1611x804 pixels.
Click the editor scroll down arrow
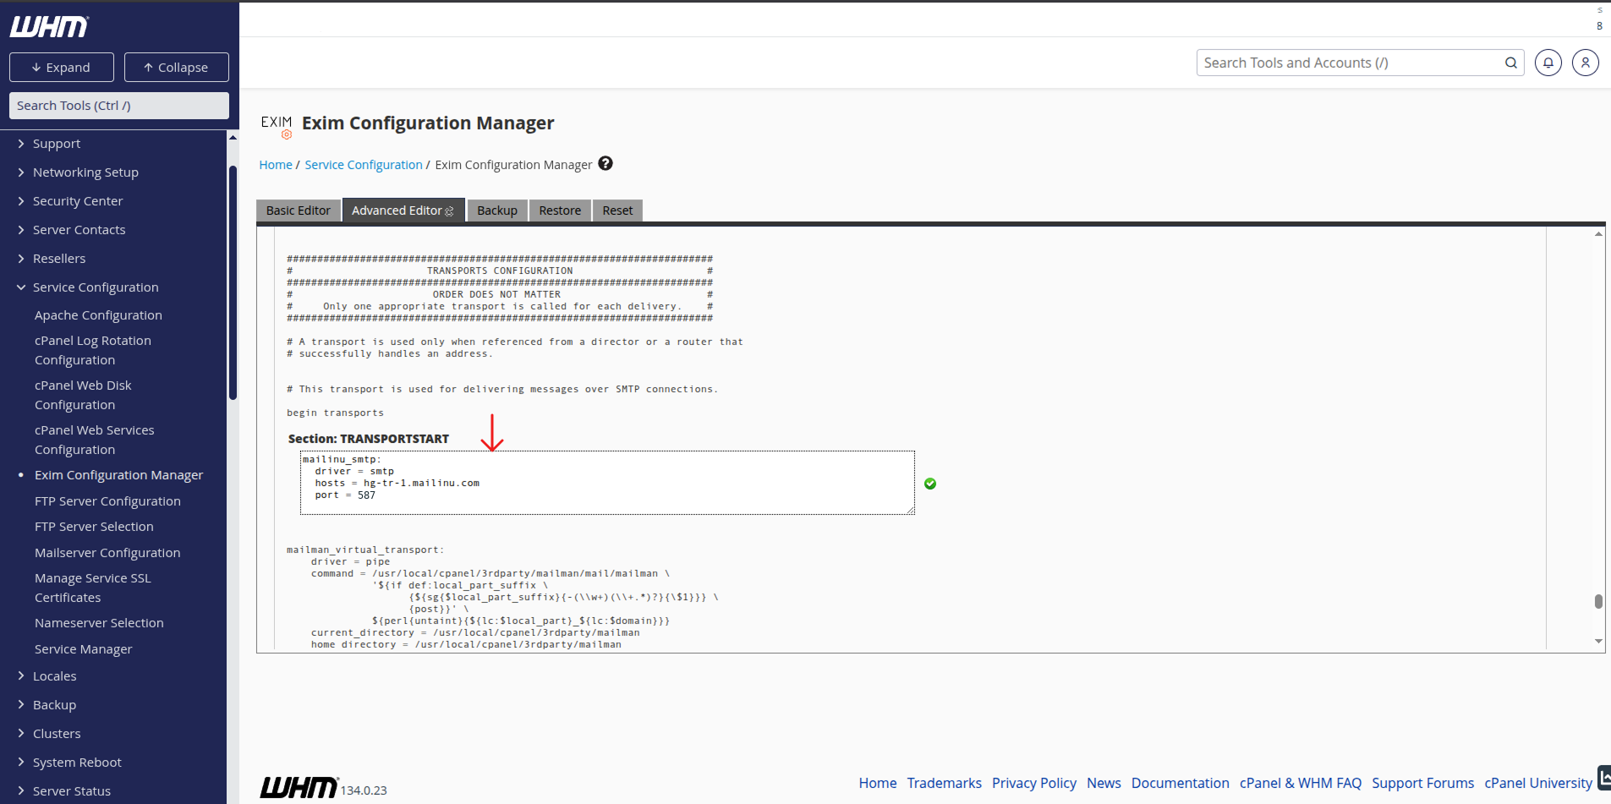(x=1598, y=641)
